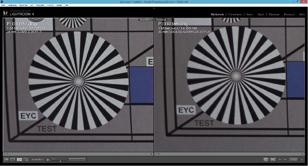Click the Lr identity plate logo

(x=6, y=13)
